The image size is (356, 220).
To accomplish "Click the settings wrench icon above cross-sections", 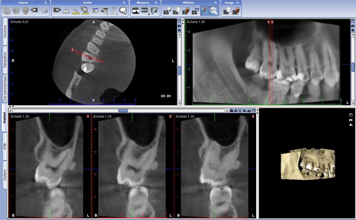I will 244,111.
